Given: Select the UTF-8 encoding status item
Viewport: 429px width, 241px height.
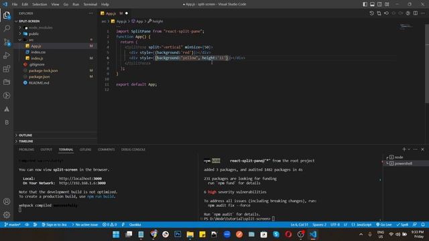Looking at the screenshot, I should 335,225.
